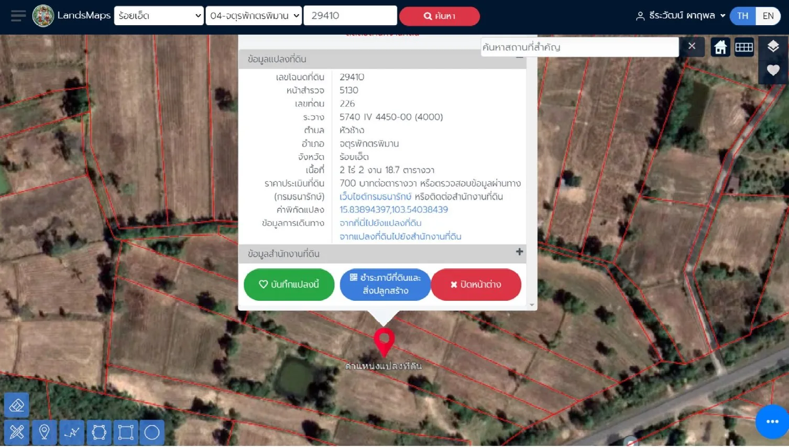Open the เว็บไซต์กรมธนารักษ์ link
Screen dimensions: 789x447
(376, 197)
